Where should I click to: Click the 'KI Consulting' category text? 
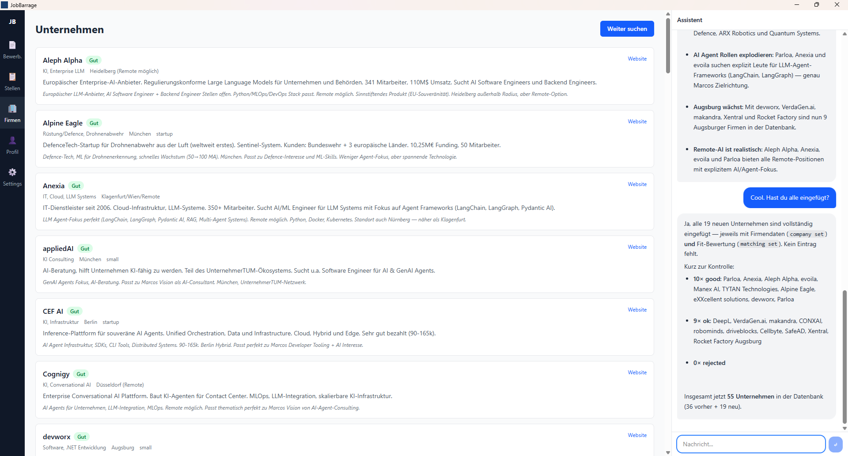58,259
